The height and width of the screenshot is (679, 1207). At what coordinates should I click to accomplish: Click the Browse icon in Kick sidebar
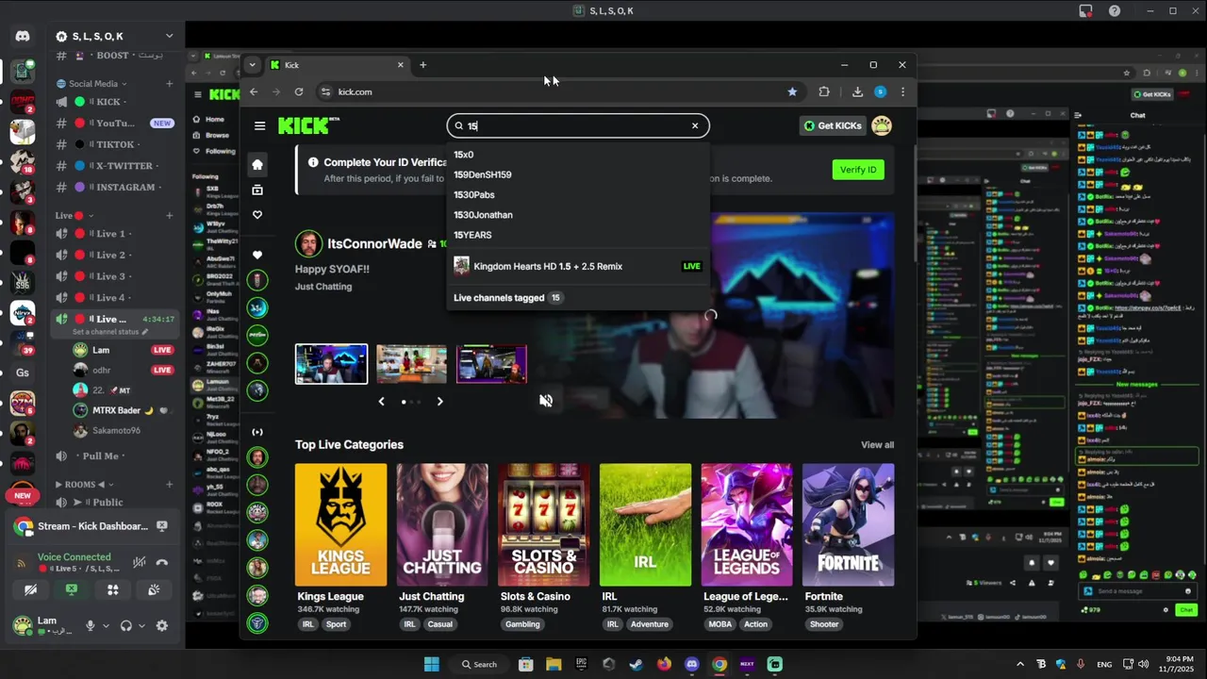tap(257, 190)
